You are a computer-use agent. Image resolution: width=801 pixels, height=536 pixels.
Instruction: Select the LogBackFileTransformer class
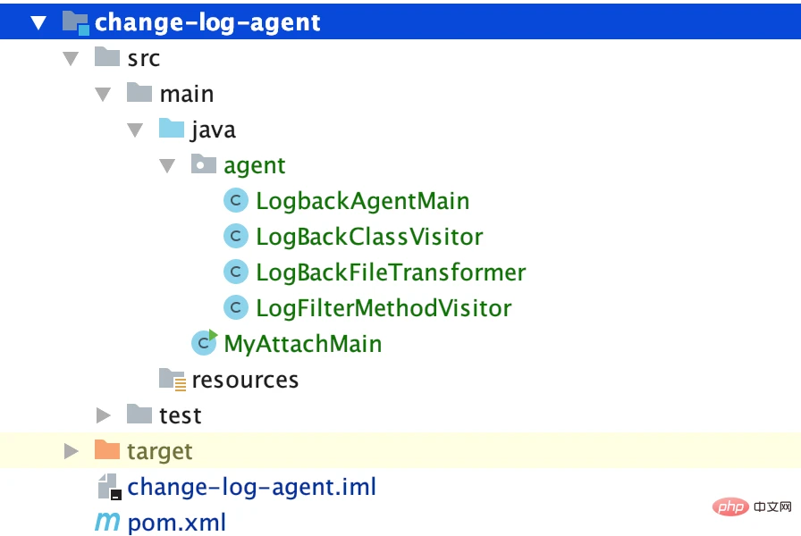(x=390, y=272)
